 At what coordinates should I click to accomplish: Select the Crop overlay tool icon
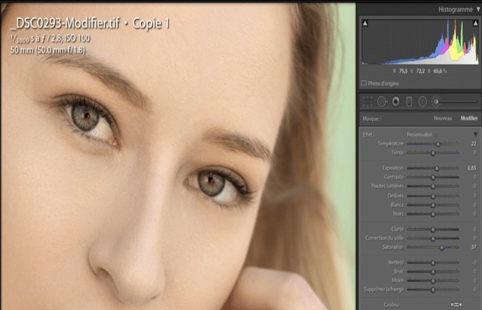click(x=367, y=101)
